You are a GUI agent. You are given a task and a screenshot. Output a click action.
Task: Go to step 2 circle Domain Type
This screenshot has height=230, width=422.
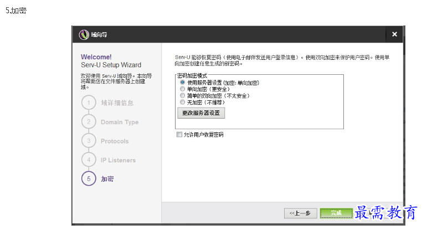[x=89, y=122]
